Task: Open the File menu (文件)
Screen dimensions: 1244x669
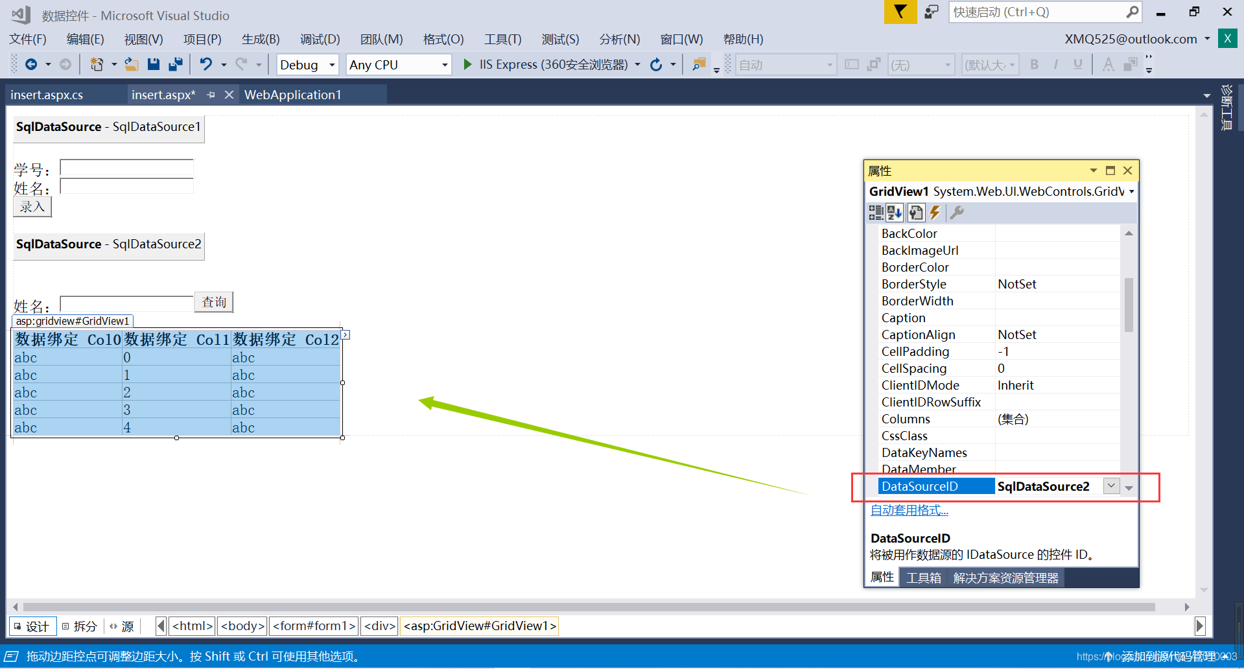Action: tap(28, 39)
